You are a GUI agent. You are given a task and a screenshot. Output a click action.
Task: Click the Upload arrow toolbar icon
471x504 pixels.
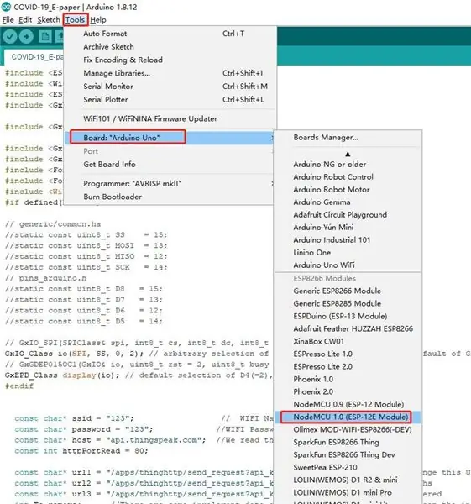[26, 36]
